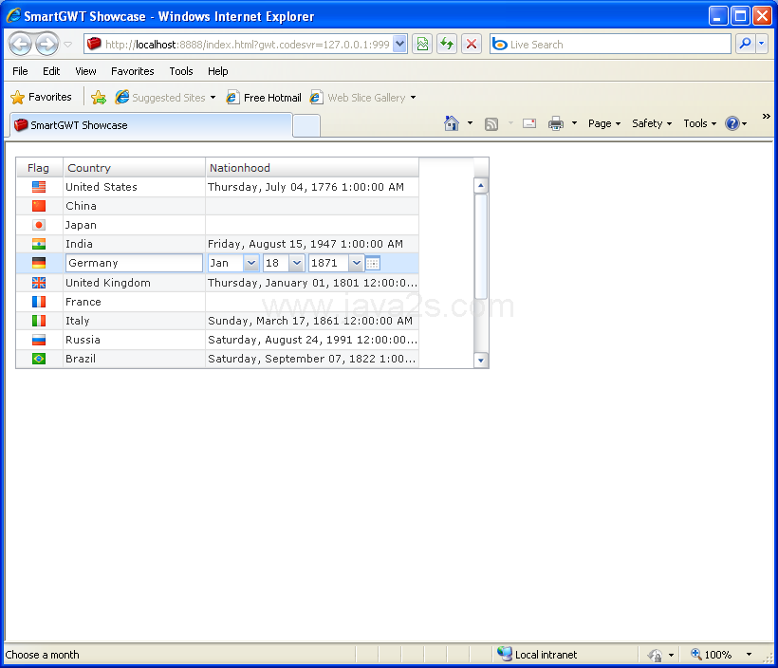Click the Compatibility View icon
Viewport: 778px width, 668px height.
(x=422, y=45)
